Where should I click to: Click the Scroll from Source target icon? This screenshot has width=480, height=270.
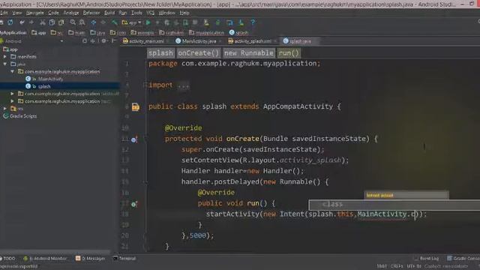coord(85,40)
